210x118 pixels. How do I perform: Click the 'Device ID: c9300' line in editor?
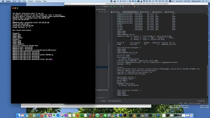(123, 56)
